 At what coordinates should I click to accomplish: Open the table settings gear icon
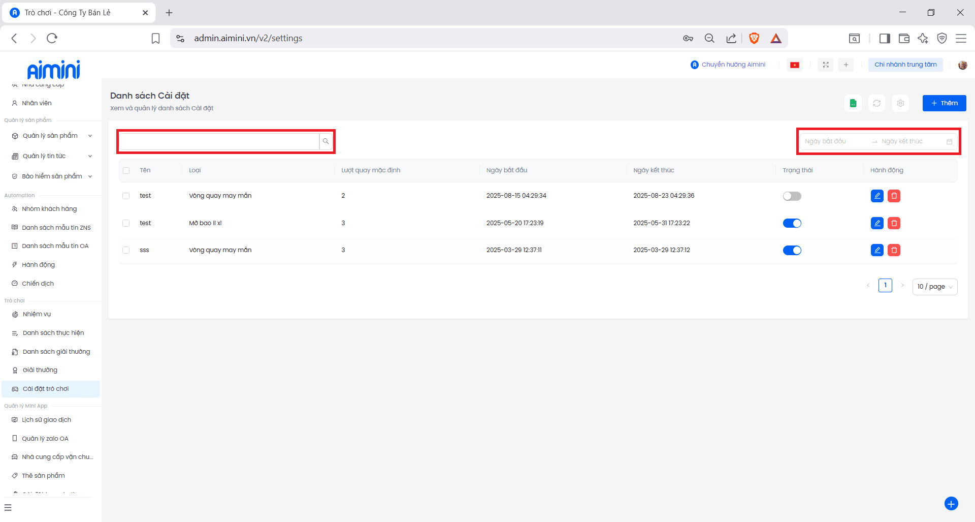(x=900, y=103)
